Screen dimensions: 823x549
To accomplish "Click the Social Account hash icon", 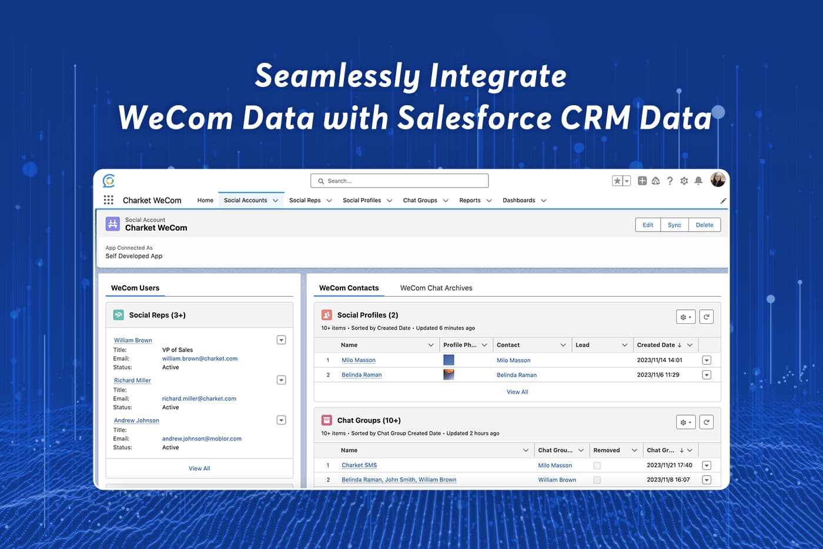I will click(113, 224).
